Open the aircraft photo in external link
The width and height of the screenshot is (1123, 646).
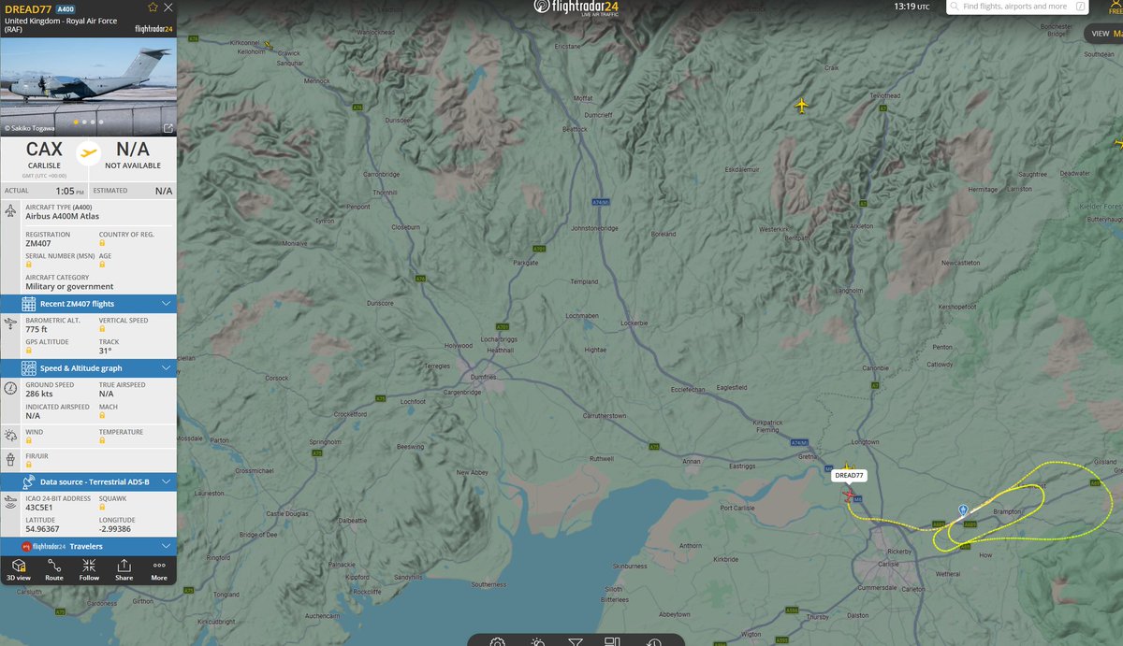point(168,128)
